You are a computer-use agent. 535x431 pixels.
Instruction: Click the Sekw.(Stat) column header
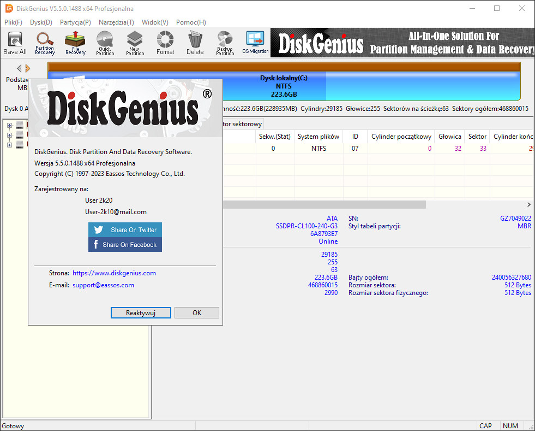click(x=275, y=137)
